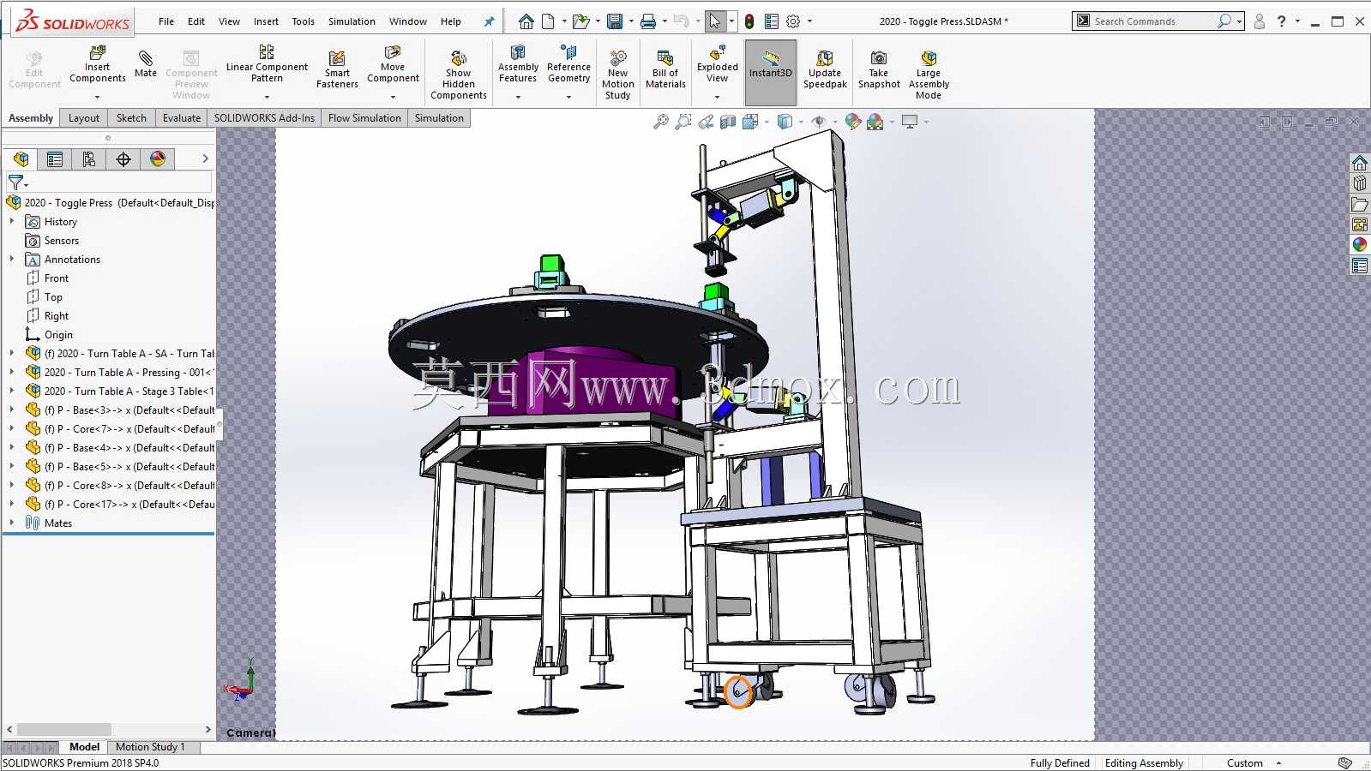Open the File menu
The width and height of the screenshot is (1371, 771).
[x=166, y=21]
